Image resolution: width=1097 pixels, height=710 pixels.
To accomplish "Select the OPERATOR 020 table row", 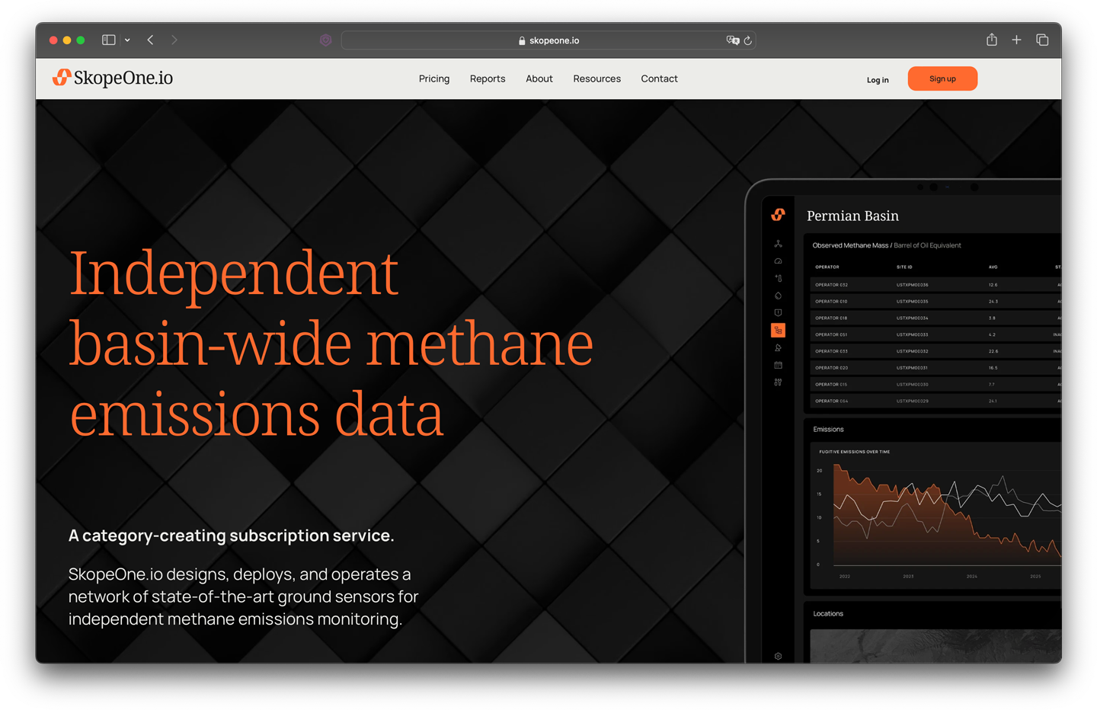I will point(935,368).
